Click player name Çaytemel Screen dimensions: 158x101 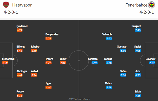pyautogui.click(x=22, y=26)
